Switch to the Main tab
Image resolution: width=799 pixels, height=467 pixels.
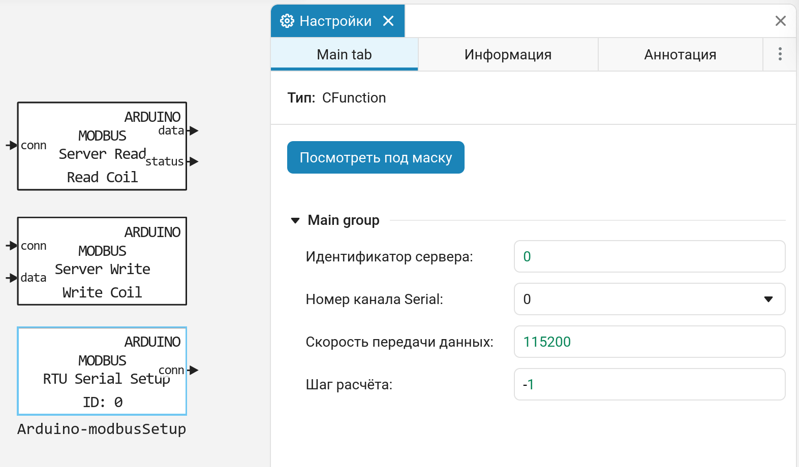344,54
